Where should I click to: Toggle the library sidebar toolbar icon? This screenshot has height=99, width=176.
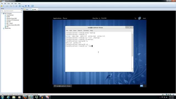point(20,6)
